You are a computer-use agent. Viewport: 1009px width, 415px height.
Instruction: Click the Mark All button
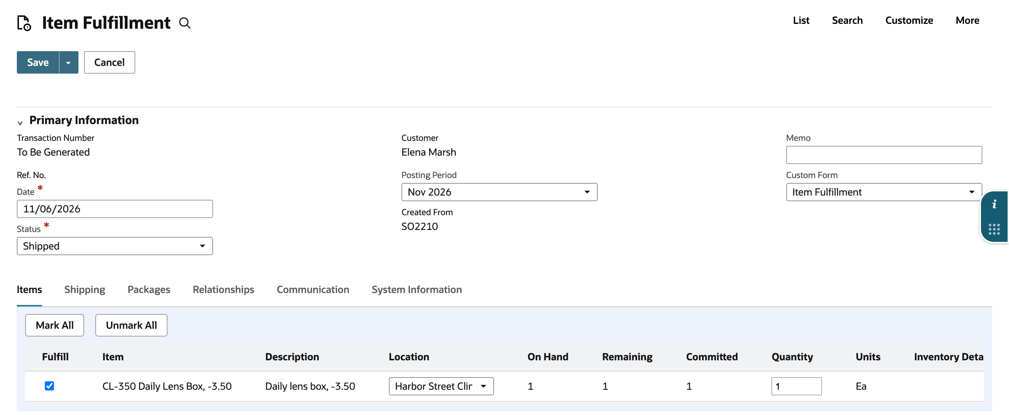[x=54, y=325]
